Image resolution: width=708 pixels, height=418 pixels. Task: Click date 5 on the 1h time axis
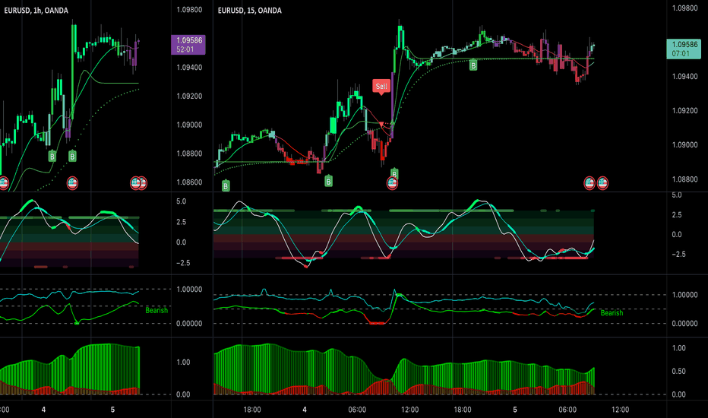[112, 410]
